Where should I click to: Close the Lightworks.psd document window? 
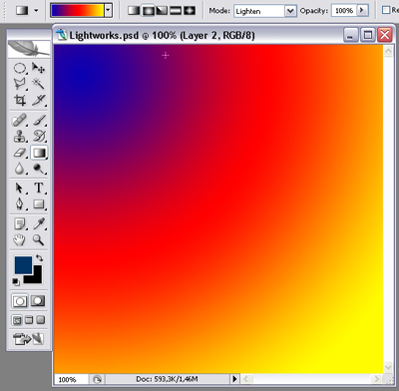(385, 35)
